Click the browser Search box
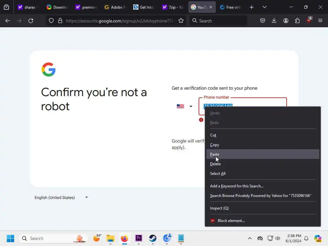The image size is (328, 246). point(218,21)
